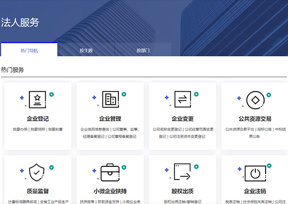The width and height of the screenshot is (288, 204).
Task: Open the 我要刻章 link
Action: click(x=55, y=129)
